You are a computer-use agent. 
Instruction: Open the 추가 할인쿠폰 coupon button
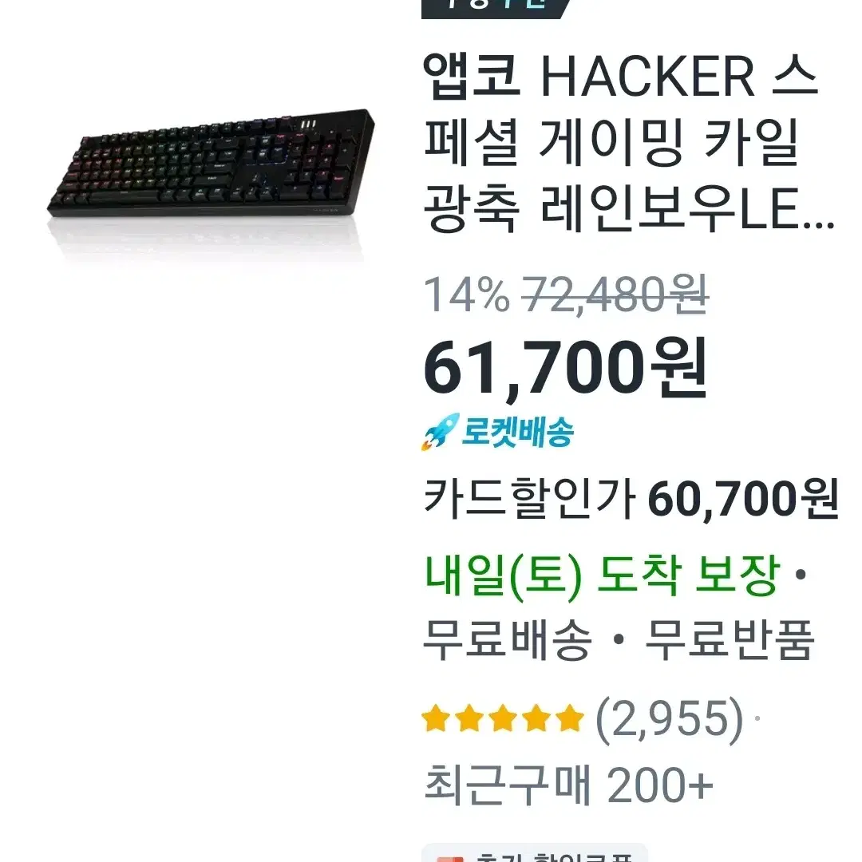534,853
